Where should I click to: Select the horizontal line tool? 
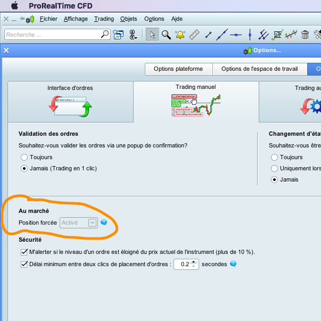point(236,35)
